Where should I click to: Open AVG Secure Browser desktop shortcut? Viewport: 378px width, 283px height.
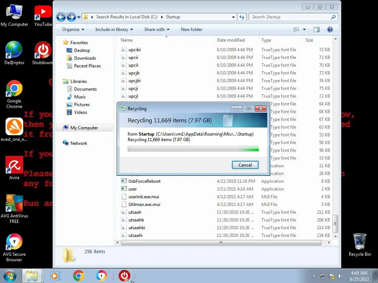pos(14,247)
